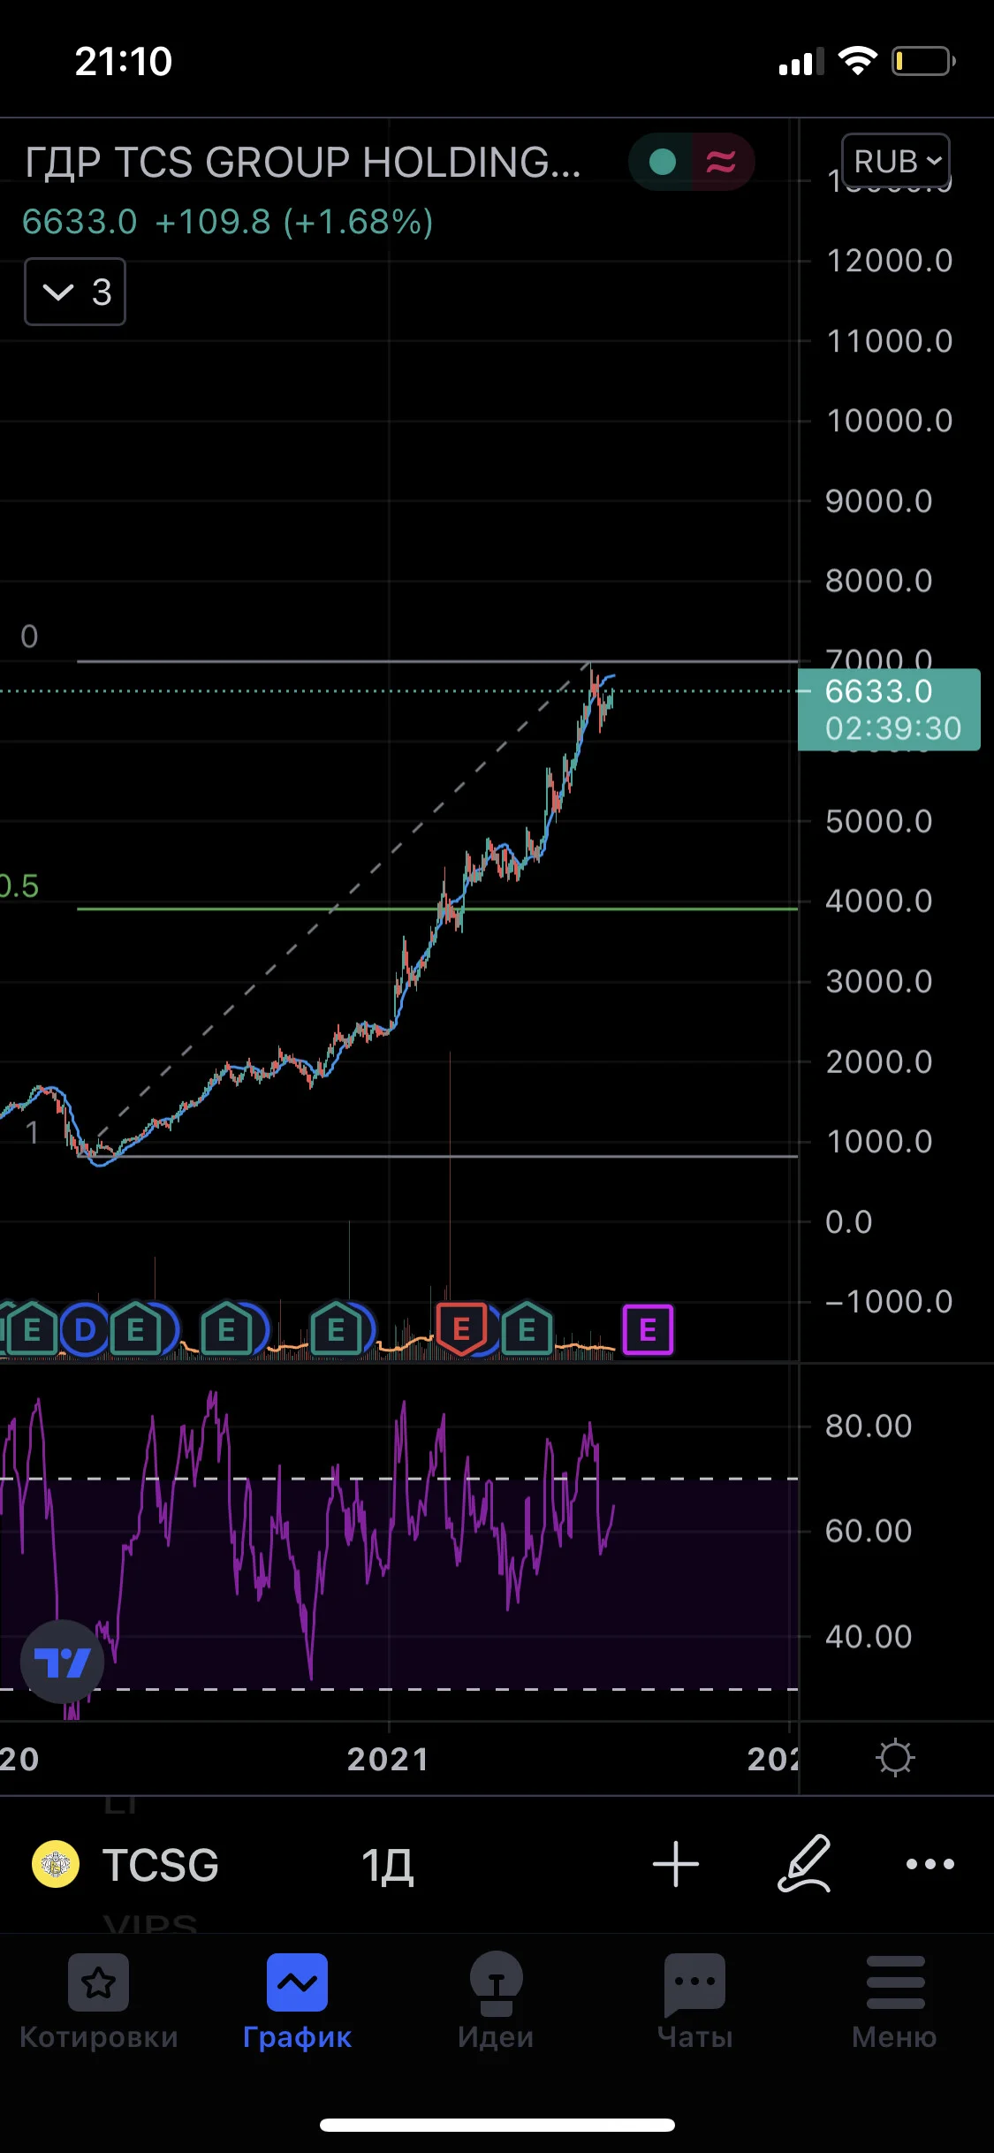Open chart settings gear icon

[x=894, y=1757]
